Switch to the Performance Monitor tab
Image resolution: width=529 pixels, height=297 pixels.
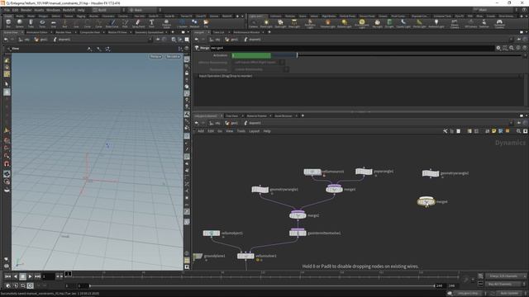tap(246, 32)
